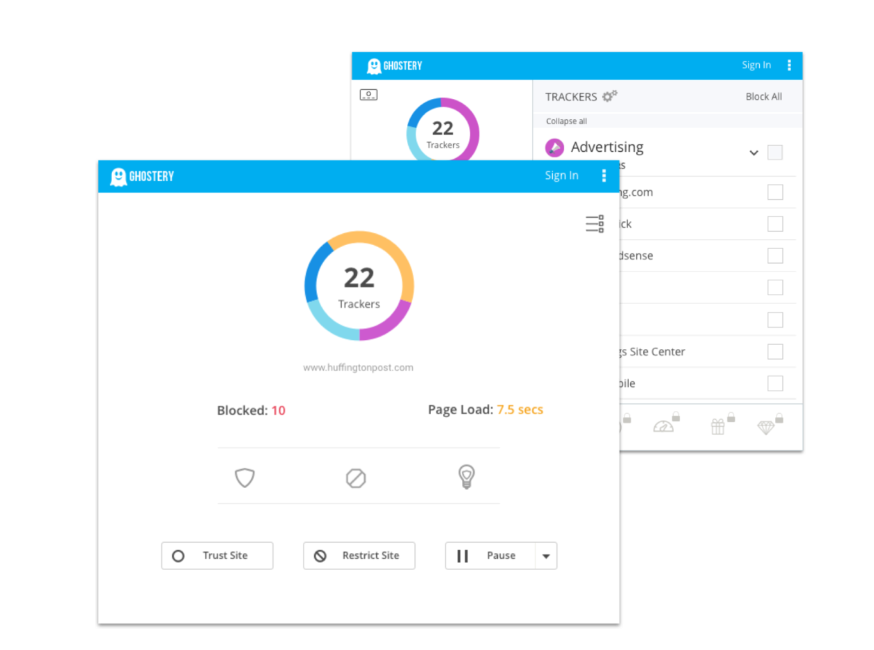Check the Advertising category checkbox

pyautogui.click(x=775, y=152)
